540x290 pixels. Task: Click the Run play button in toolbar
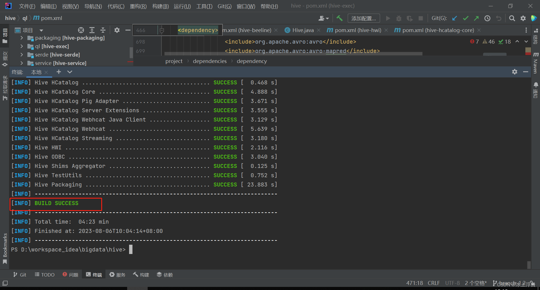[x=388, y=18]
